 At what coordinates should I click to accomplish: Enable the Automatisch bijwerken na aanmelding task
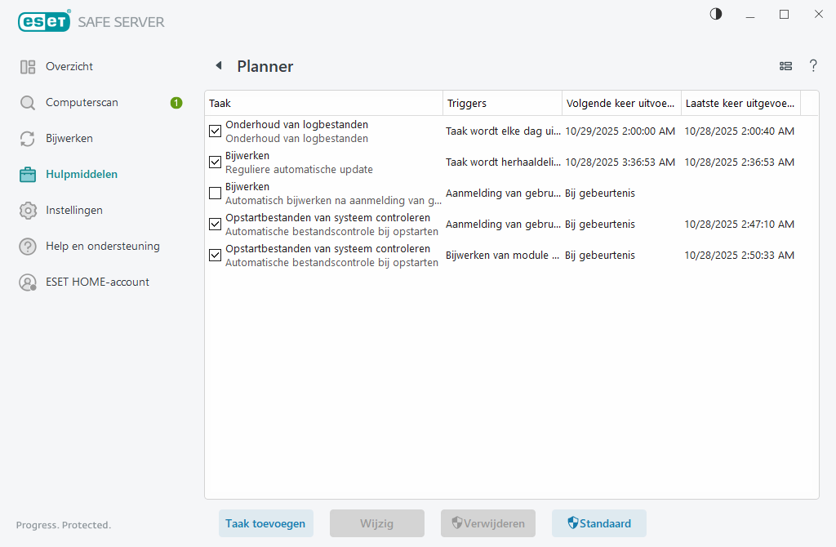[215, 193]
